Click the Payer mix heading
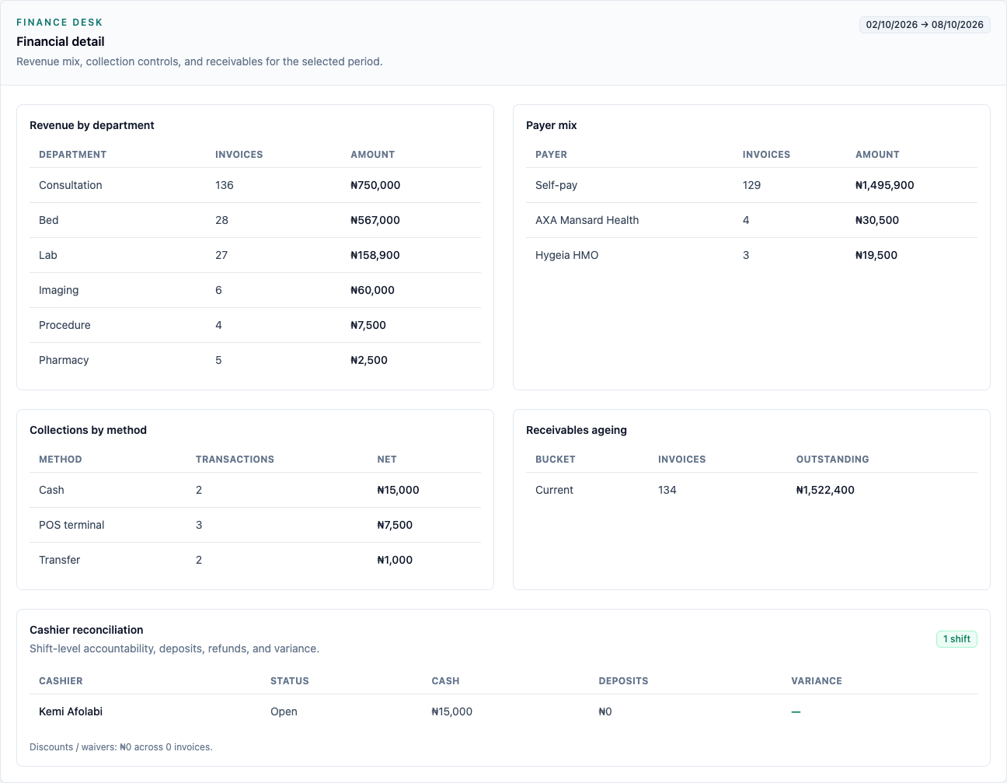The width and height of the screenshot is (1007, 783). (x=552, y=125)
